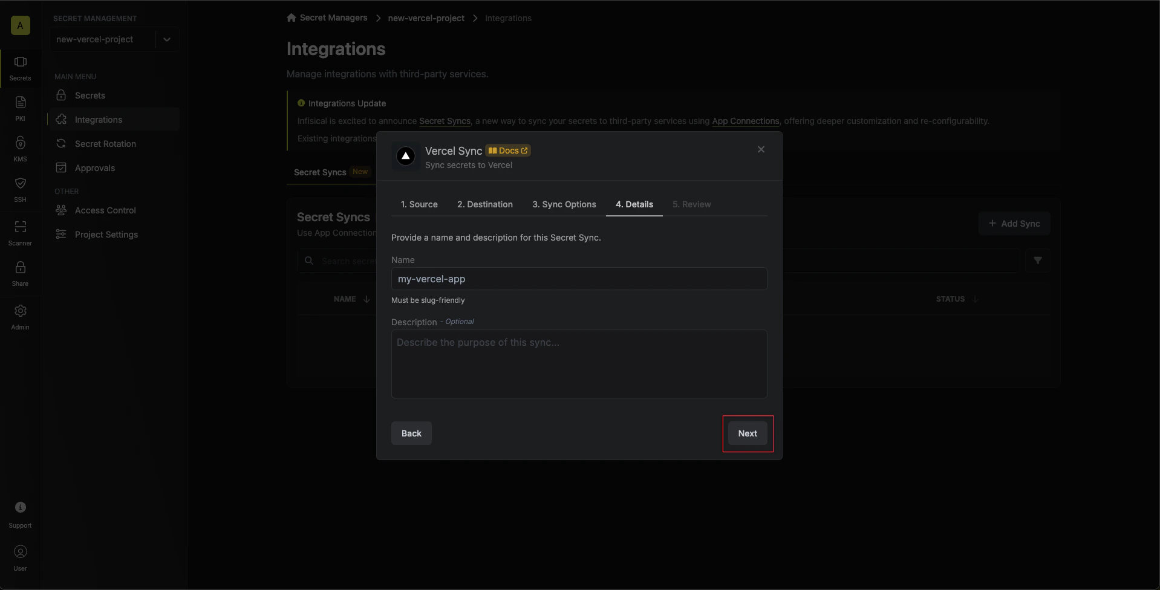Click new-vercel-project breadcrumb link
Viewport: 1160px width, 590px height.
point(426,18)
